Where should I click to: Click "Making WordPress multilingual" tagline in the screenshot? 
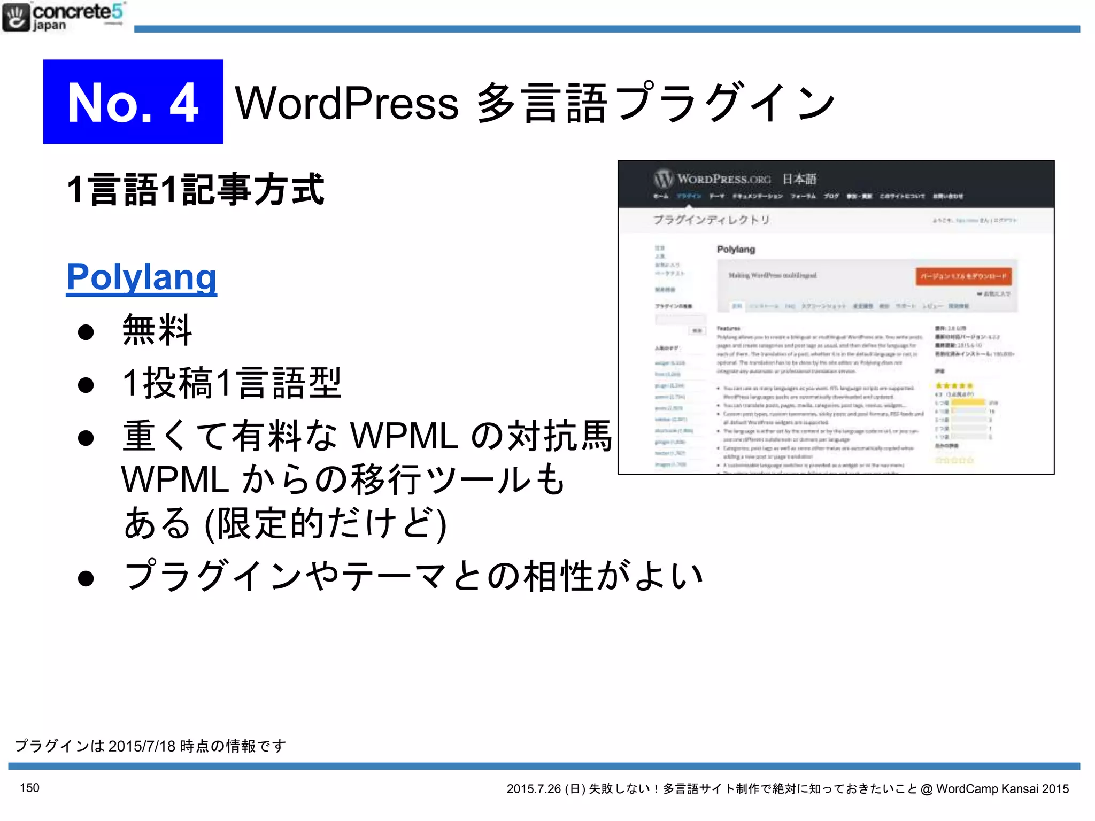(x=772, y=275)
